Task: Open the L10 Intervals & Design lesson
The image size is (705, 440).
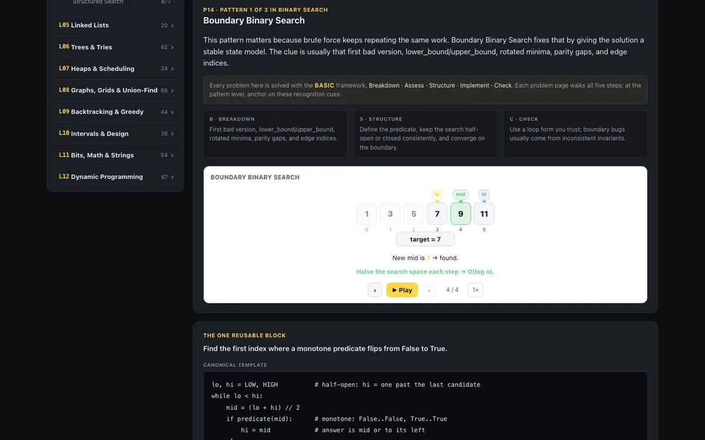Action: (x=116, y=133)
